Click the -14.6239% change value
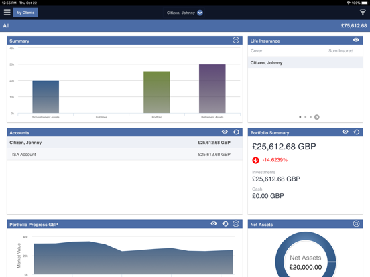 tap(275, 160)
